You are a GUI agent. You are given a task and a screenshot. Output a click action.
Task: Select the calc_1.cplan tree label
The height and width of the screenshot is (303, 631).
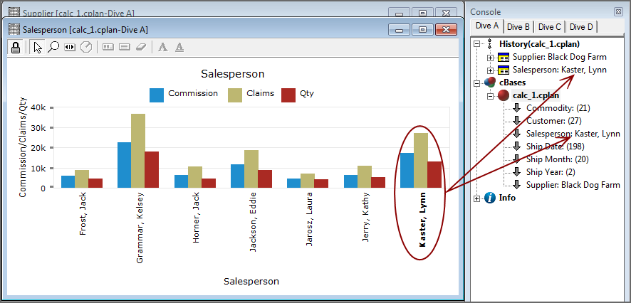(x=536, y=95)
